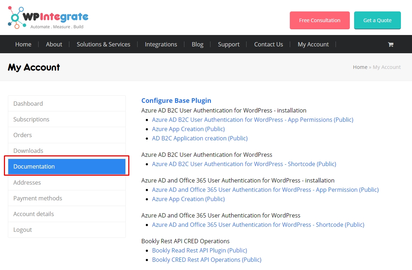Select Addresses in the account sidebar
This screenshot has height=270, width=412.
pos(67,182)
